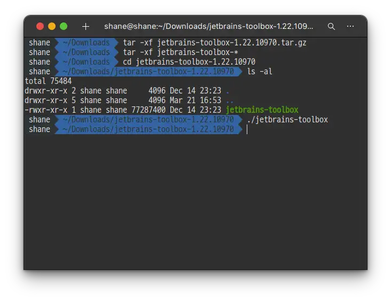Maximize the terminal with the green button
The height and width of the screenshot is (302, 391).
[x=64, y=26]
